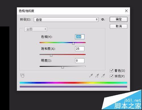This screenshot has height=110, width=142.
Task: Confirm with the 确定 button
Action: coord(118,19)
